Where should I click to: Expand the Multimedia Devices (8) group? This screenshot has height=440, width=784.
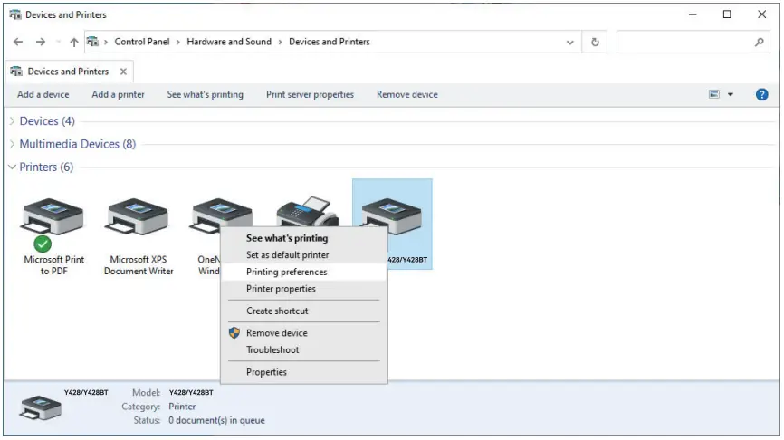point(12,144)
